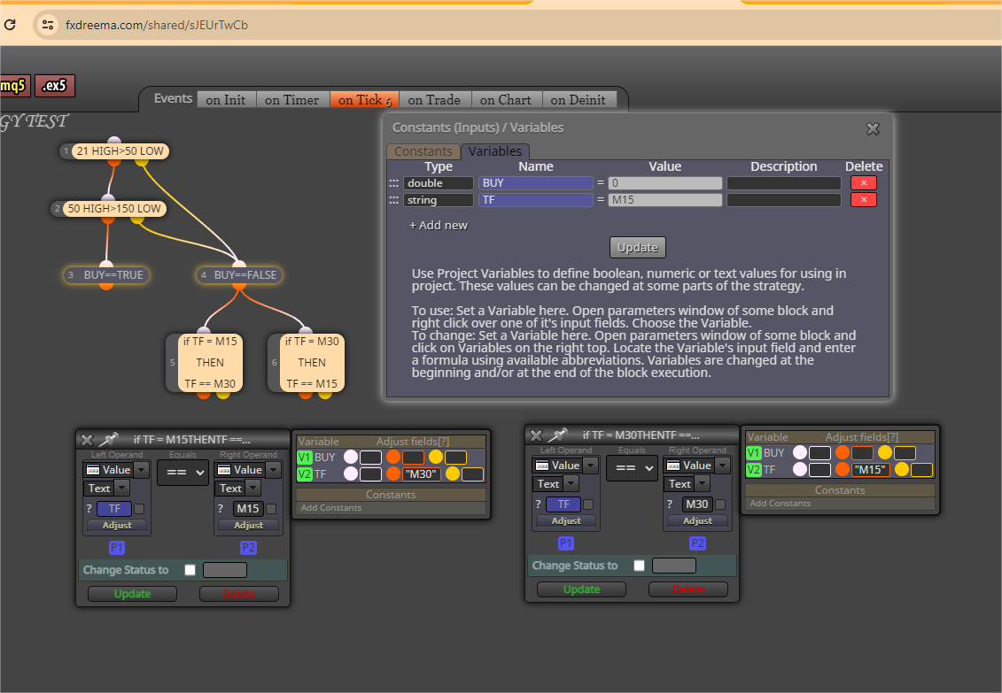The image size is (1002, 693).
Task: Click left operand Adjust in M30THENTF panel
Action: [x=566, y=520]
